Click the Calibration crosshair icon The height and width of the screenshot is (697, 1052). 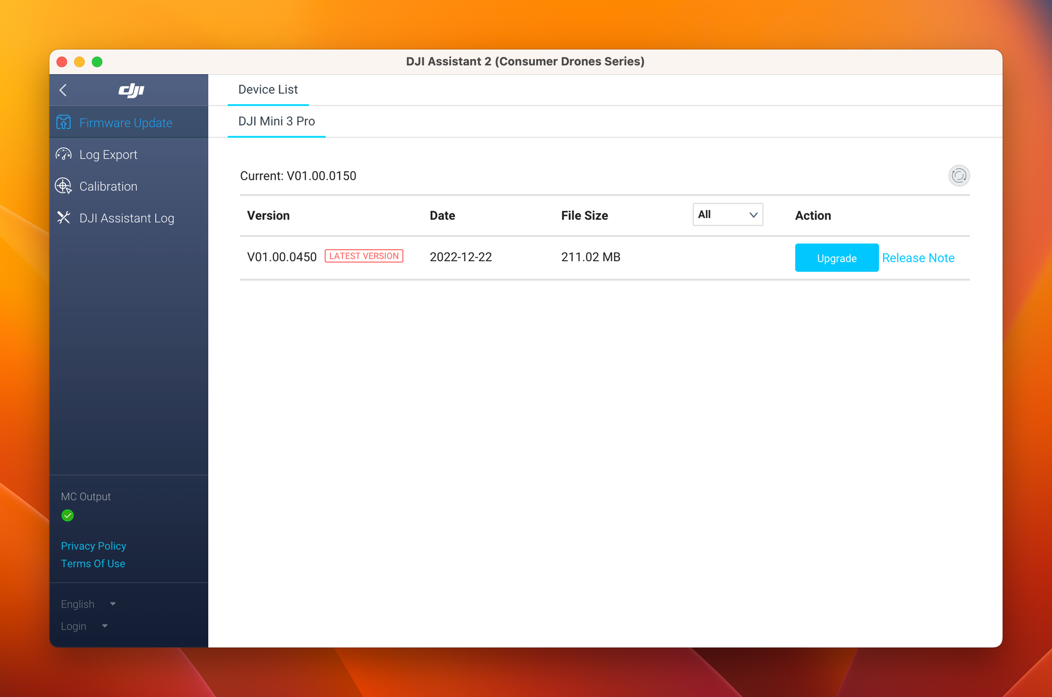point(64,186)
